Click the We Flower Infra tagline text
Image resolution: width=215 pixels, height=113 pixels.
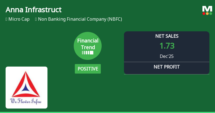click(26, 101)
